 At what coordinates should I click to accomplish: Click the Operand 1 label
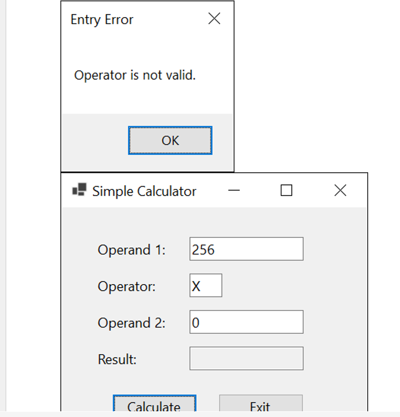(131, 249)
